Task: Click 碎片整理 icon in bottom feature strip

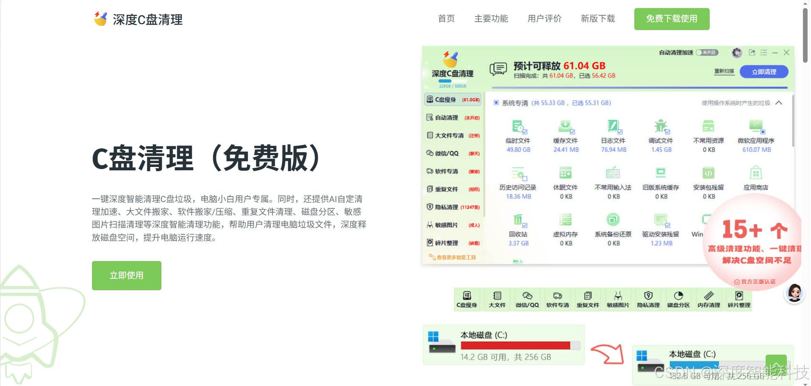Action: click(739, 296)
